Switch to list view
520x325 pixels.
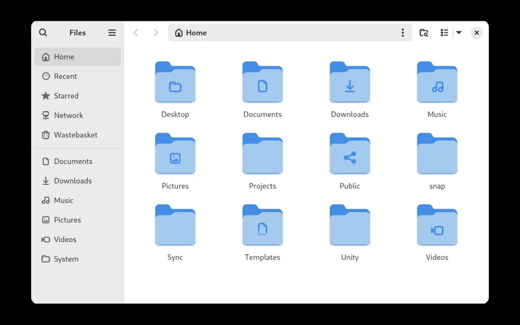tap(444, 32)
